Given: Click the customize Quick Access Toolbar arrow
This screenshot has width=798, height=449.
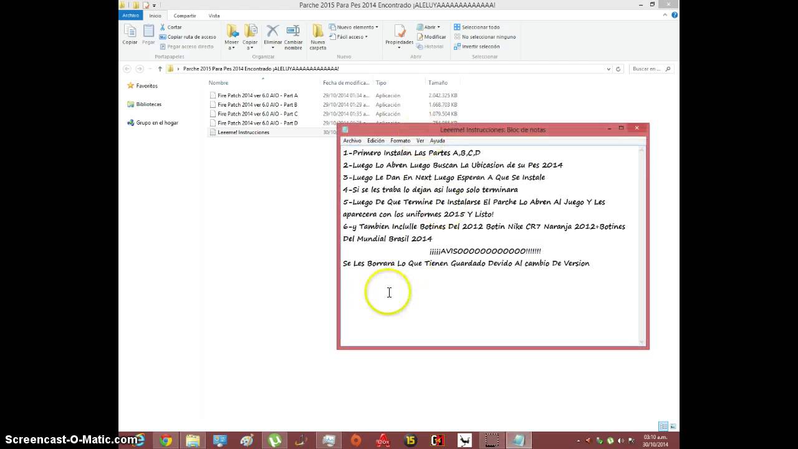Looking at the screenshot, I should [154, 5].
